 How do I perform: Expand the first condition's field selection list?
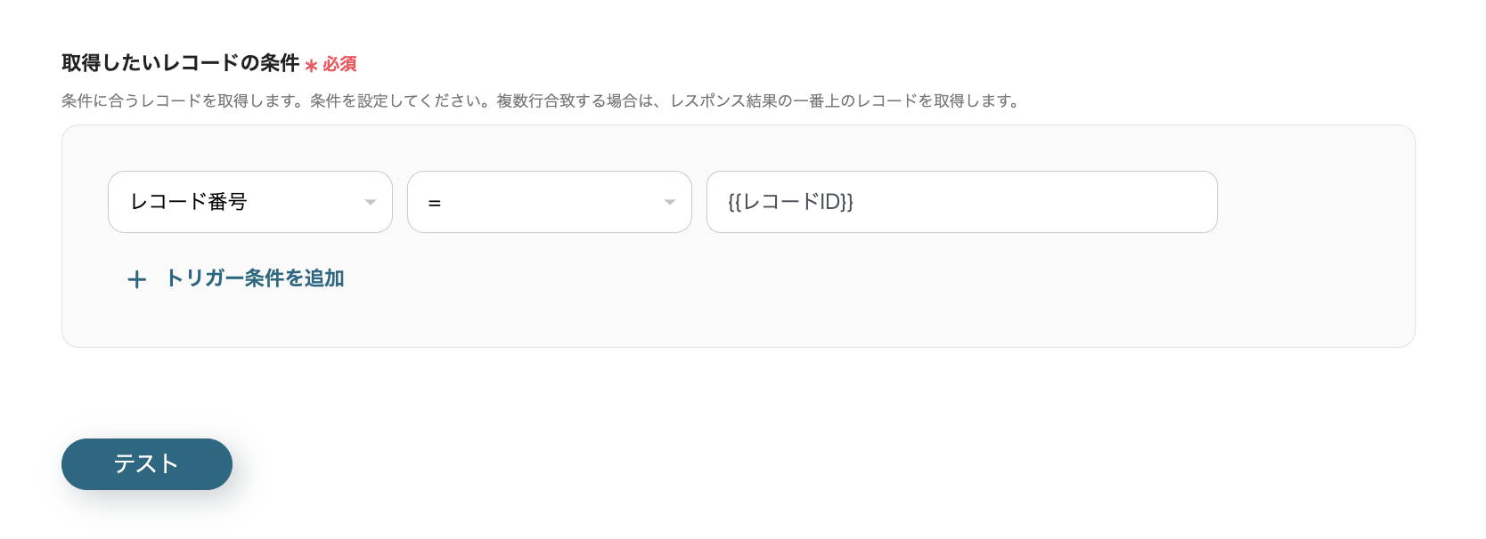[x=249, y=202]
